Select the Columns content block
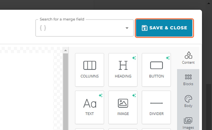 coord(89,70)
